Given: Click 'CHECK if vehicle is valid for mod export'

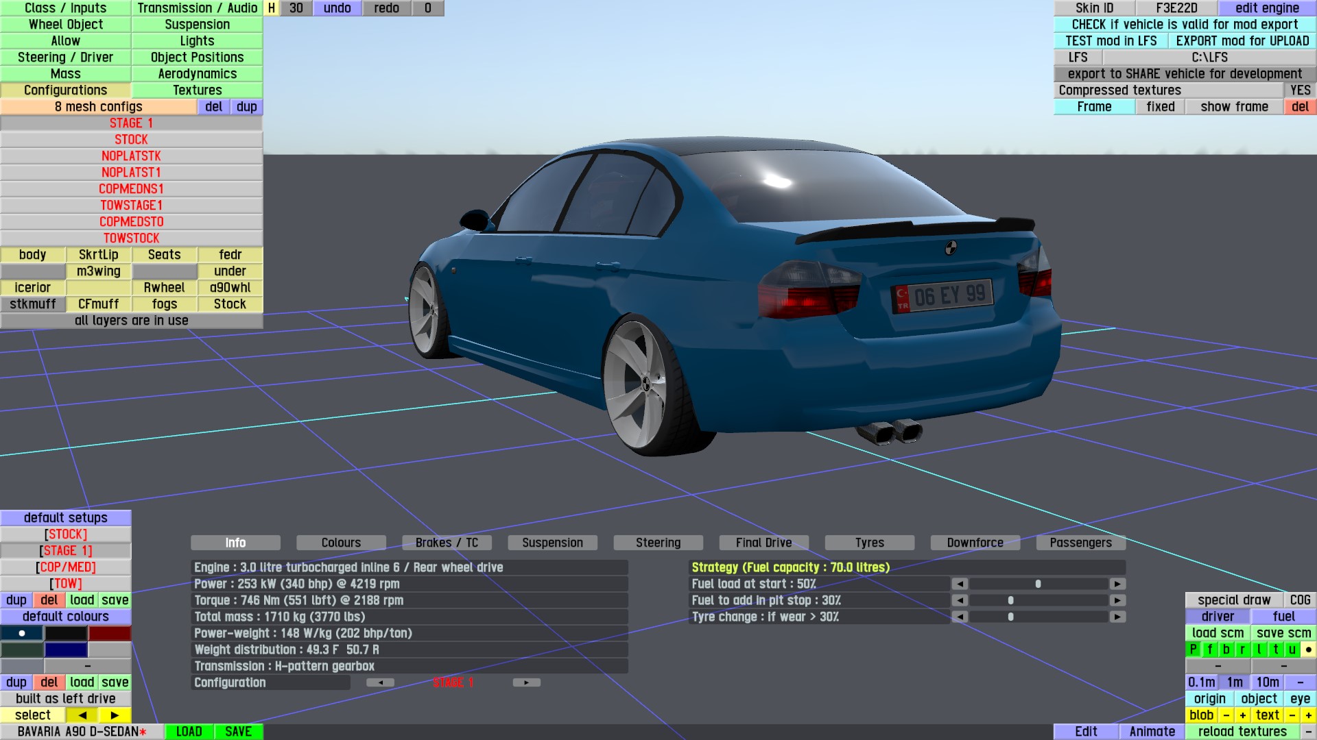Looking at the screenshot, I should 1185,25.
